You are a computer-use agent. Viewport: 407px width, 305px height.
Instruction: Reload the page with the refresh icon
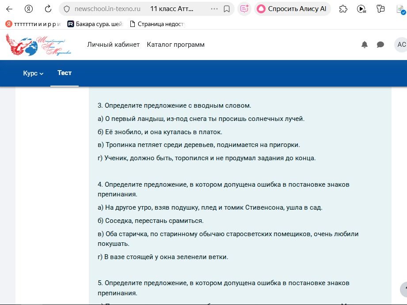point(48,9)
